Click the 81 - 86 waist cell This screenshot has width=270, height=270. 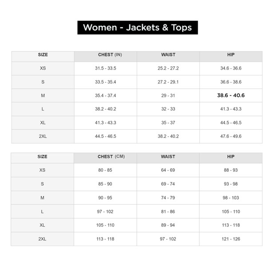click(x=168, y=212)
